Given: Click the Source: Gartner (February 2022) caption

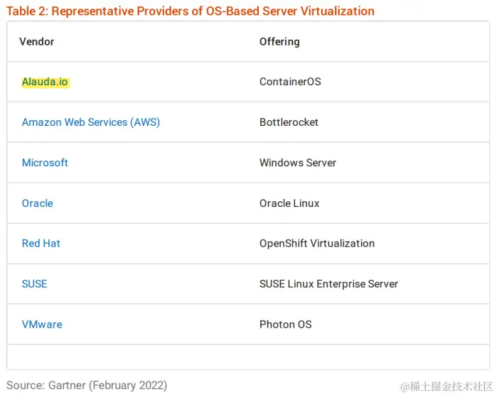Looking at the screenshot, I should click(x=87, y=385).
